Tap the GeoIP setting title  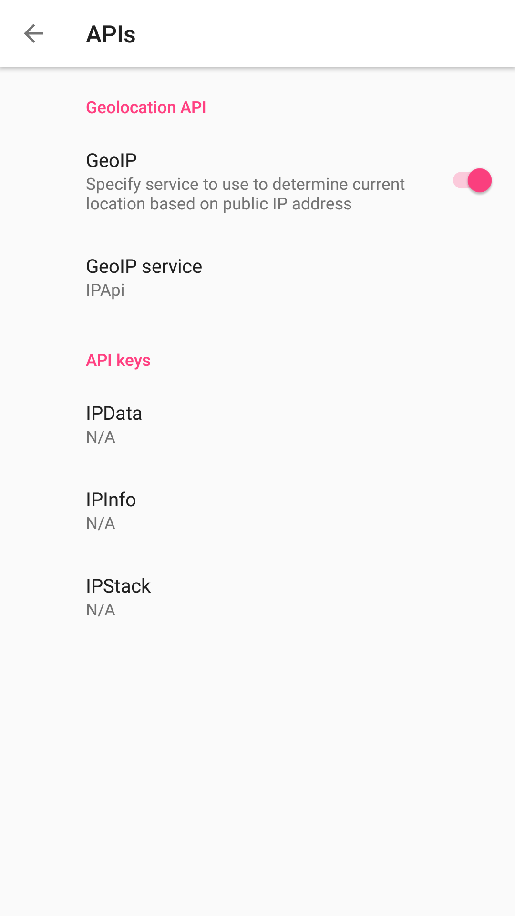click(112, 161)
